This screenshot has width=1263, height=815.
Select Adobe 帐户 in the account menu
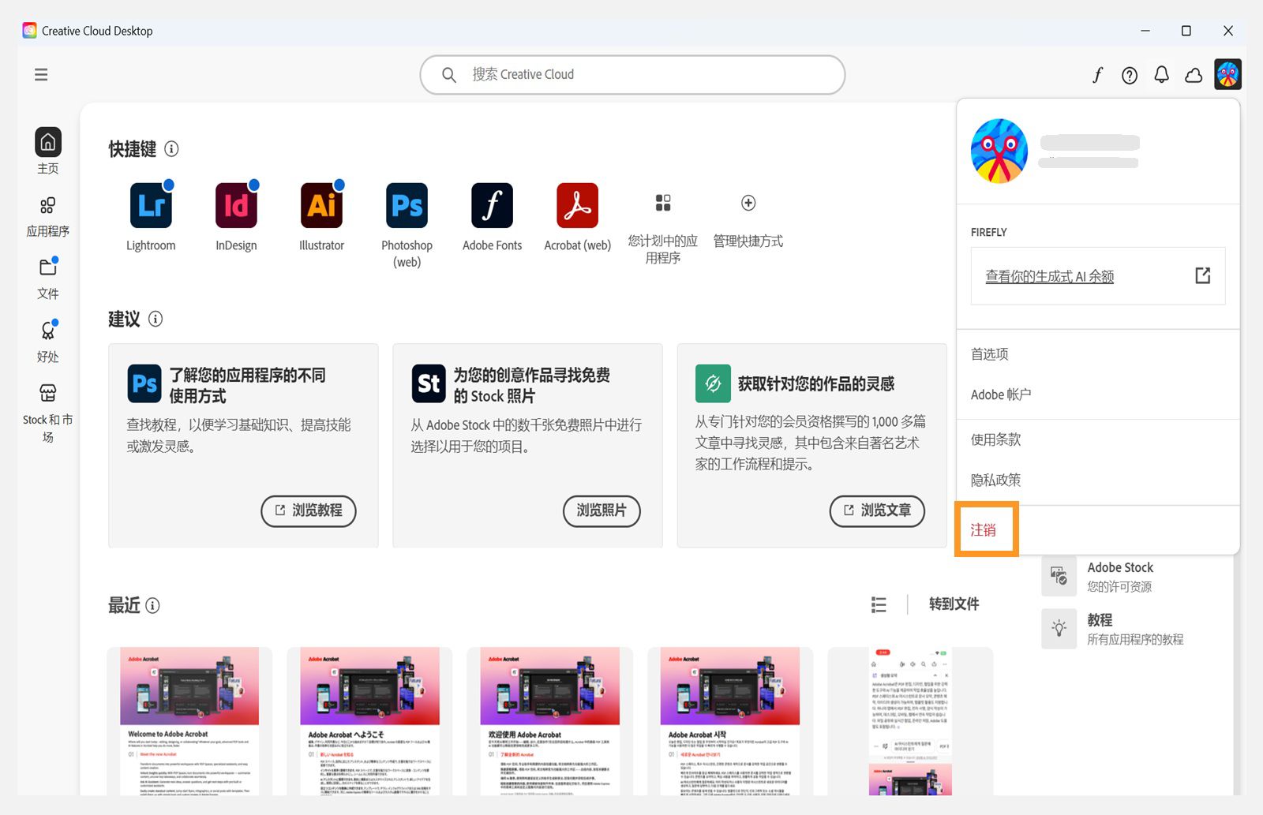1001,394
